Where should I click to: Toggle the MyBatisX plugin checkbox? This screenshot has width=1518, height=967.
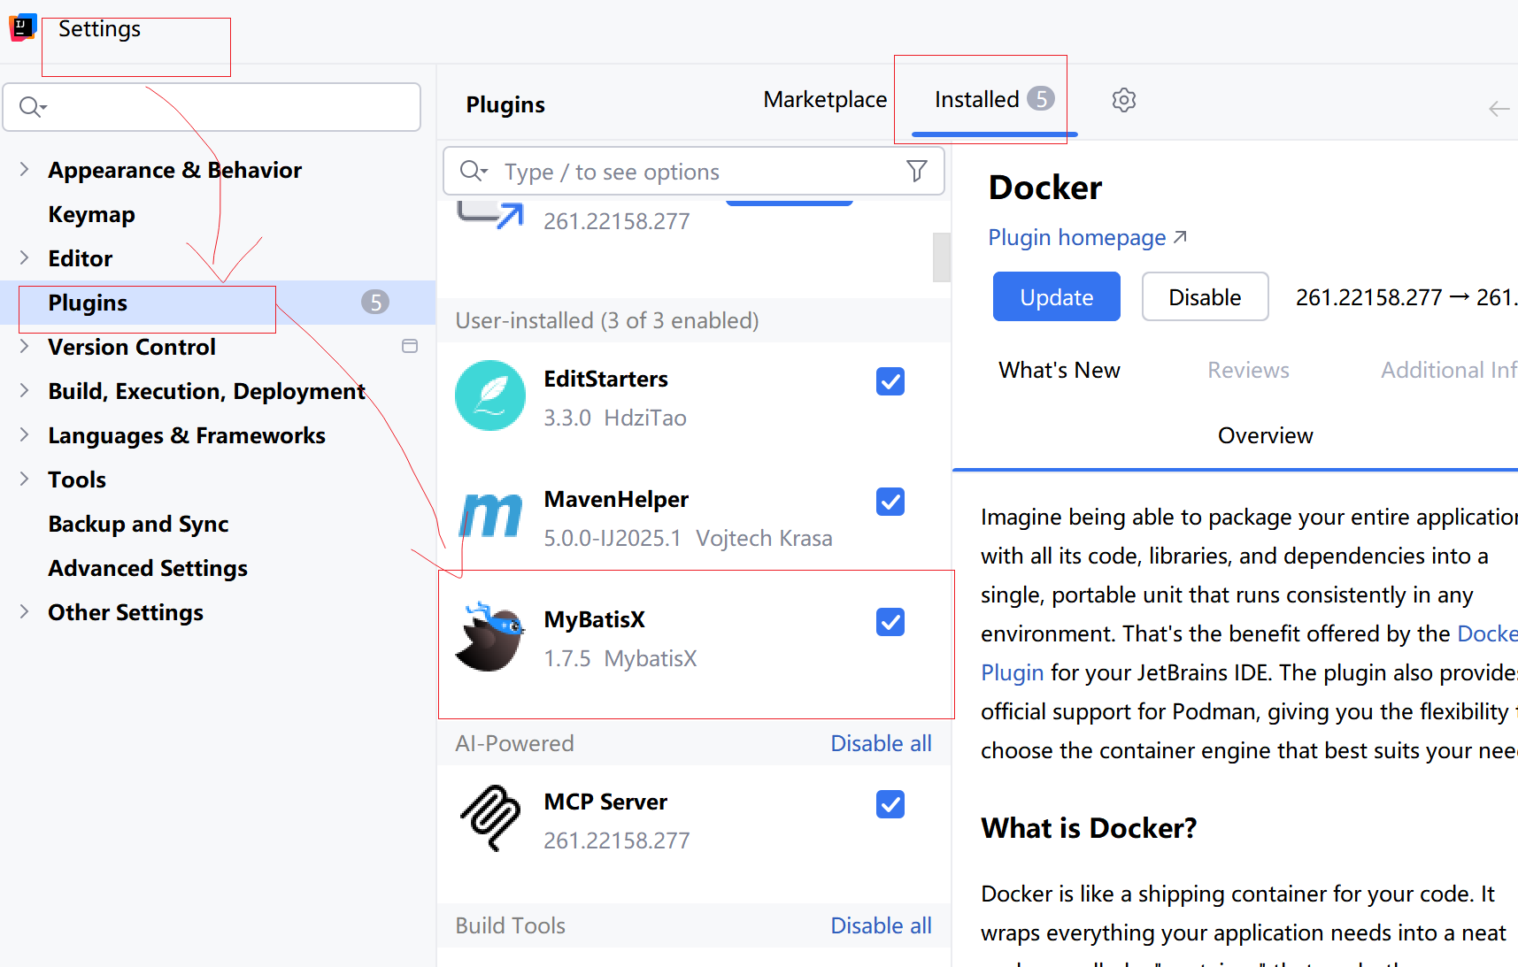coord(890,622)
